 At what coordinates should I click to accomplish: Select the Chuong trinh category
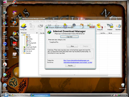coord(32,43)
